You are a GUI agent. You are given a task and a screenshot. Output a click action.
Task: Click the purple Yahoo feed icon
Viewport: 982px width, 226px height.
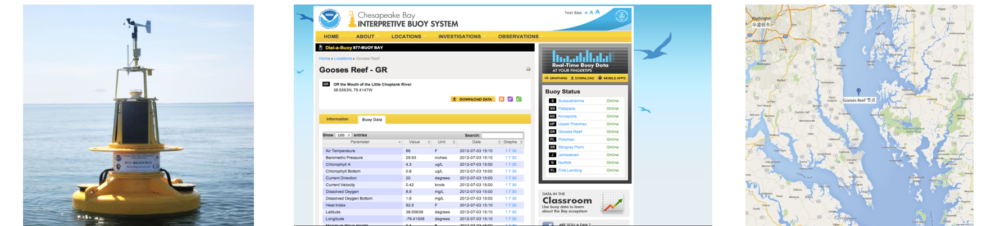click(510, 99)
